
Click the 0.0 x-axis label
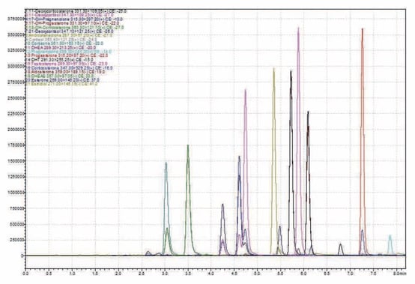tap(26, 274)
